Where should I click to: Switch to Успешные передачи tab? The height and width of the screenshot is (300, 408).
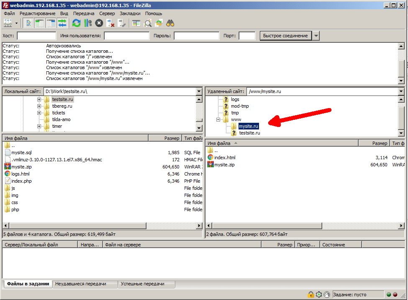coord(146,284)
